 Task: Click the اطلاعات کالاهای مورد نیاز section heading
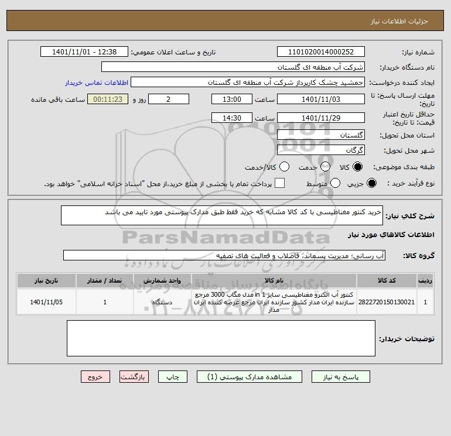[x=391, y=235]
